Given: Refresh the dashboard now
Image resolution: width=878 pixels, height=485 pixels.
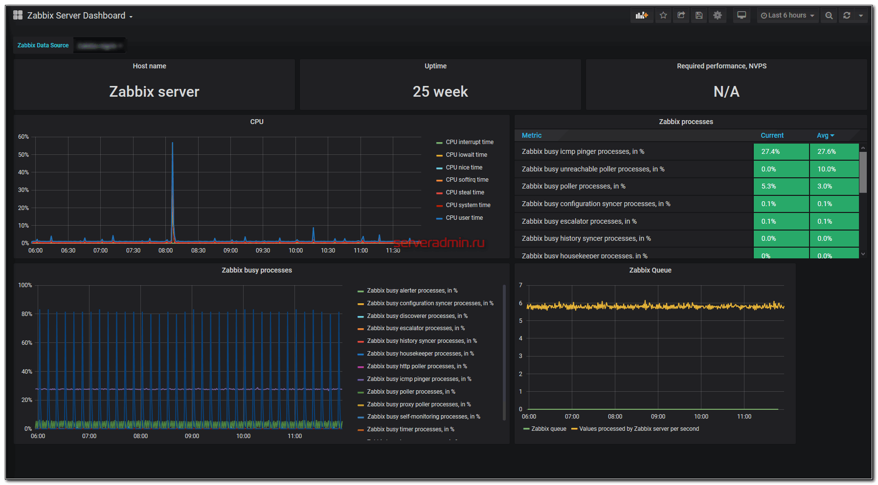Looking at the screenshot, I should (x=847, y=16).
